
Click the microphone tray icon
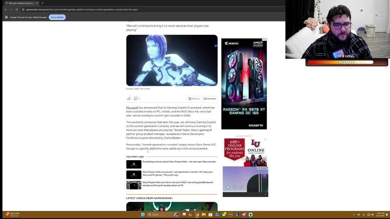click(364, 215)
